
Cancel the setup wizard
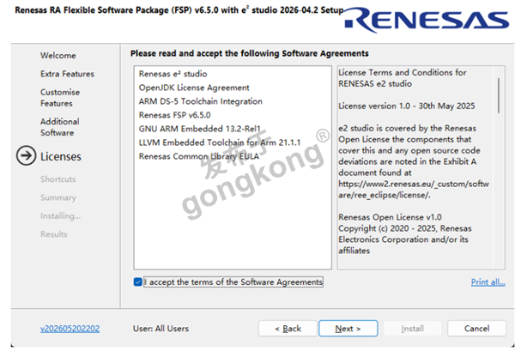coord(476,329)
